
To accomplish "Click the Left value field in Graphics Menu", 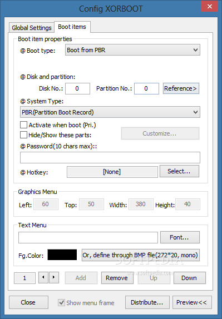I will [46, 204].
